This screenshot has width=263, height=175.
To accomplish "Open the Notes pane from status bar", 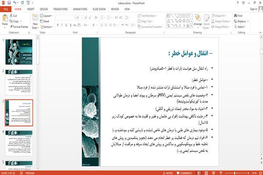I will pos(168,173).
